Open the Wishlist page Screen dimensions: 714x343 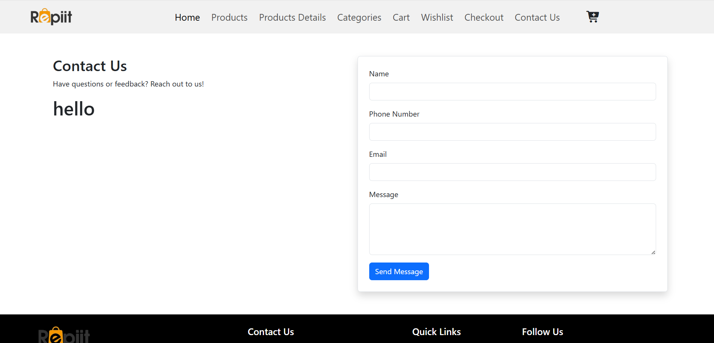tap(437, 18)
